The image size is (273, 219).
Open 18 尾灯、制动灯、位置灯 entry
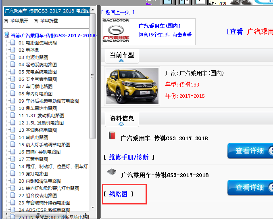click(54, 166)
